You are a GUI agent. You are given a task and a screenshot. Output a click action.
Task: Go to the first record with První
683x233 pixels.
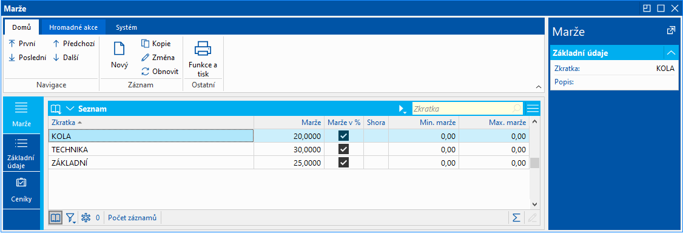22,44
